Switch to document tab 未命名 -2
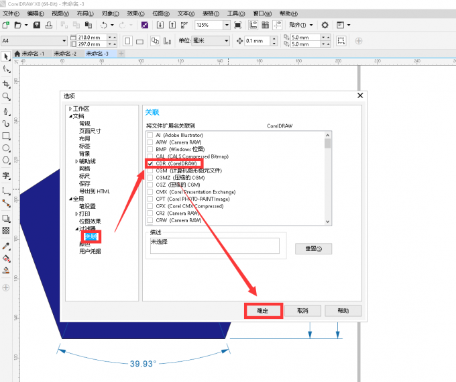This screenshot has width=456, height=382. [x=65, y=54]
